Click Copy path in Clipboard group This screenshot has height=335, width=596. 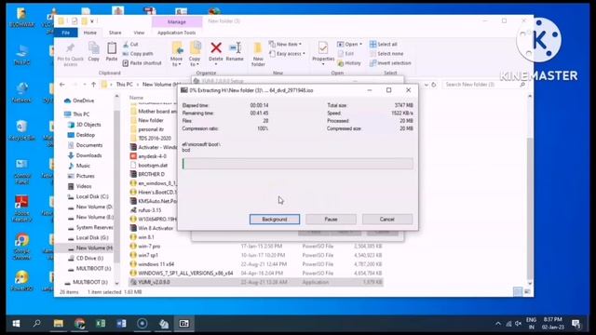[138, 54]
